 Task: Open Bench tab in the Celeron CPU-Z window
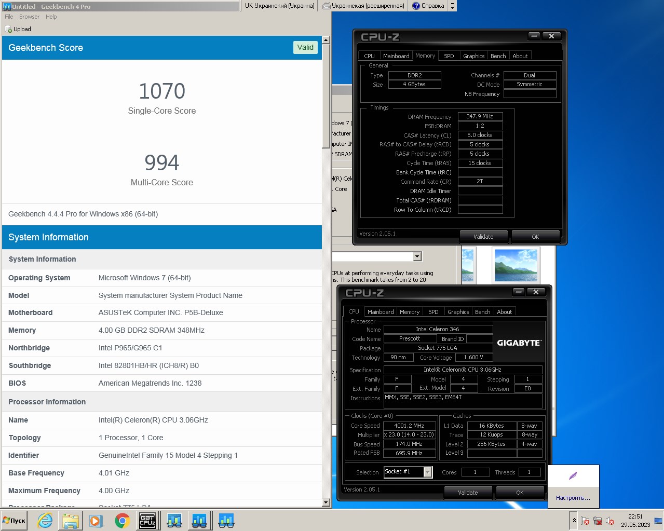(x=482, y=312)
